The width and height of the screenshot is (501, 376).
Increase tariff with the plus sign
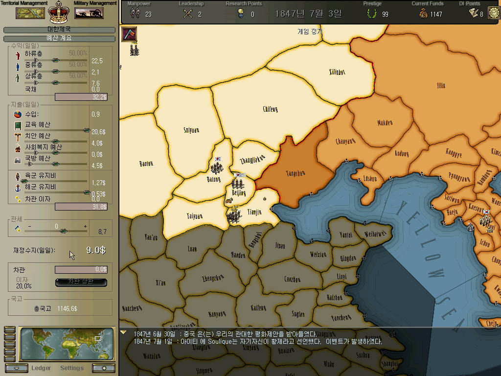tap(85, 226)
